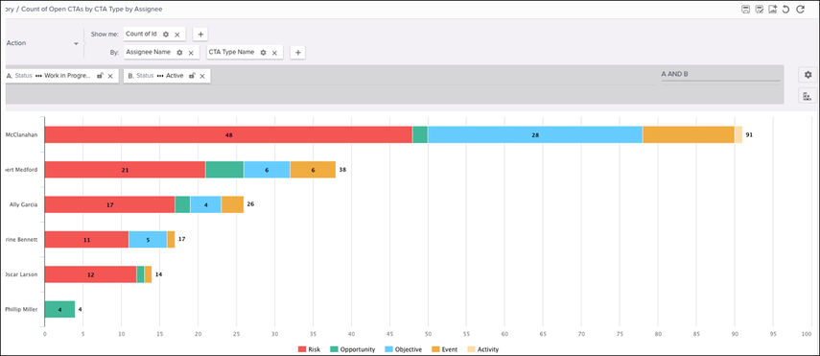Click the Save As report icon

tap(760, 10)
